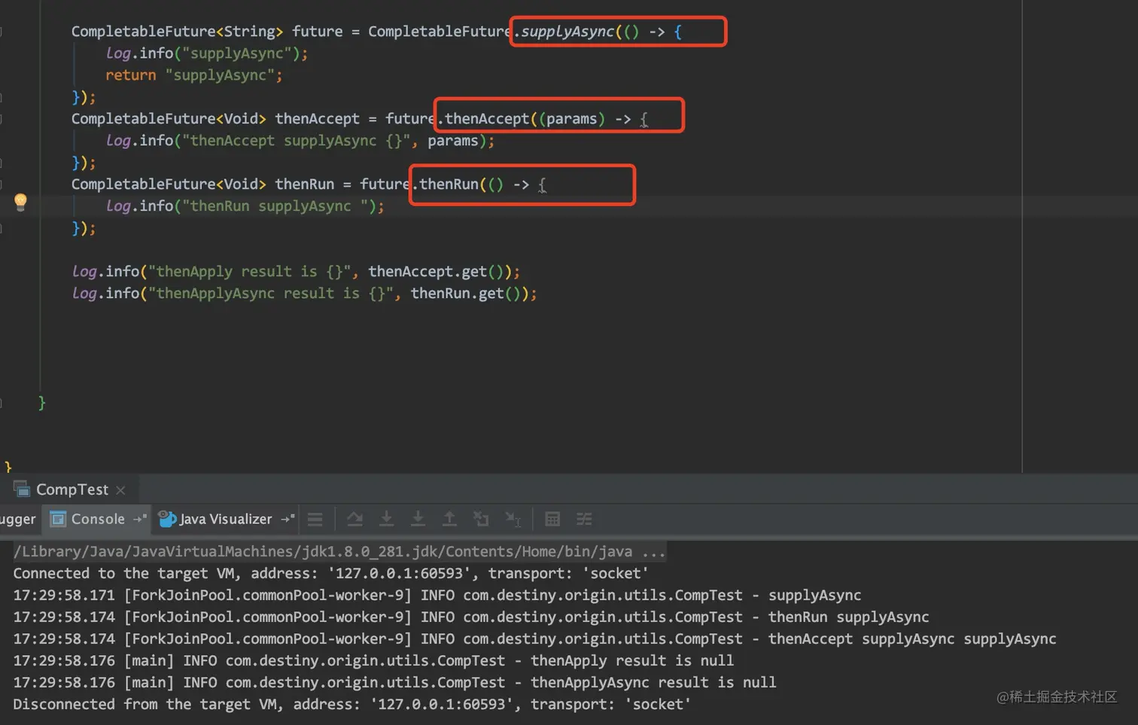Click the Java Visualizer cup icon
This screenshot has width=1138, height=725.
coord(167,519)
